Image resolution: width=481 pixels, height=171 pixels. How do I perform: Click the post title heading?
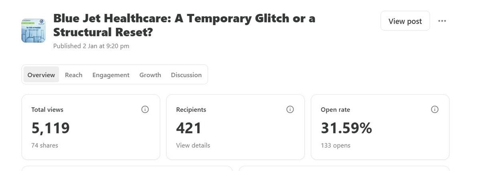(184, 25)
